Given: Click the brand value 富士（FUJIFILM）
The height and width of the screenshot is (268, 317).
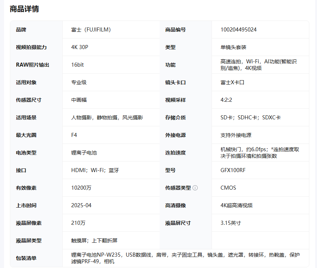Looking at the screenshot, I should point(91,30).
